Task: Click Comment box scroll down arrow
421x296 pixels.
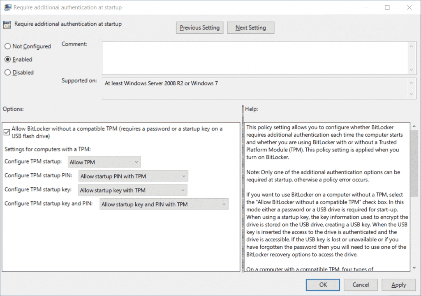Action: [411, 70]
